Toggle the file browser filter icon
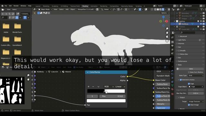The image size is (206, 116). pos(25,17)
